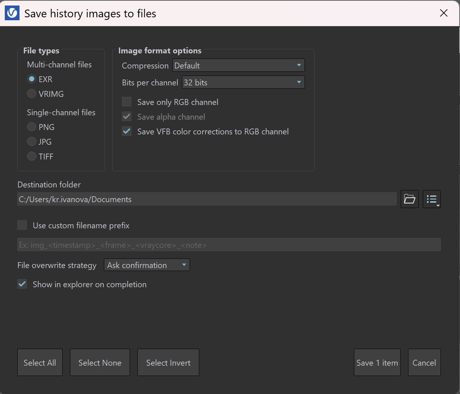Click the File types heading

click(41, 51)
